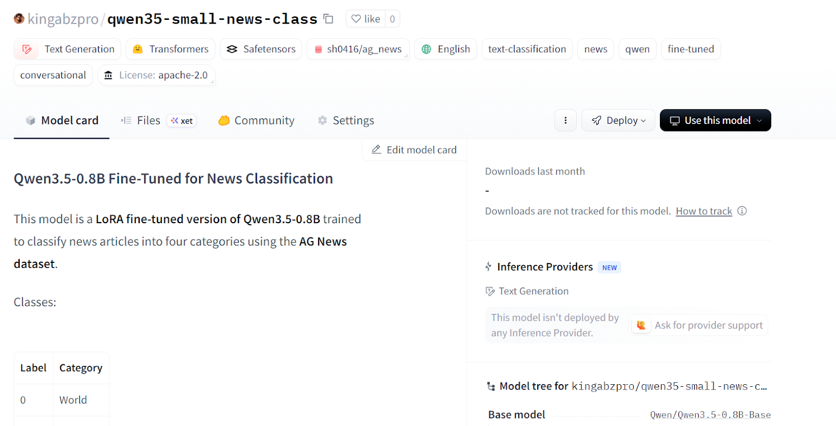Screen dimensions: 836x426
Task: Select the Text Generation tag
Action: [67, 49]
